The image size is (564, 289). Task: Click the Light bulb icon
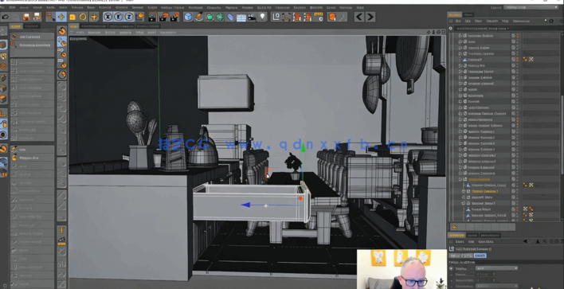(263, 17)
